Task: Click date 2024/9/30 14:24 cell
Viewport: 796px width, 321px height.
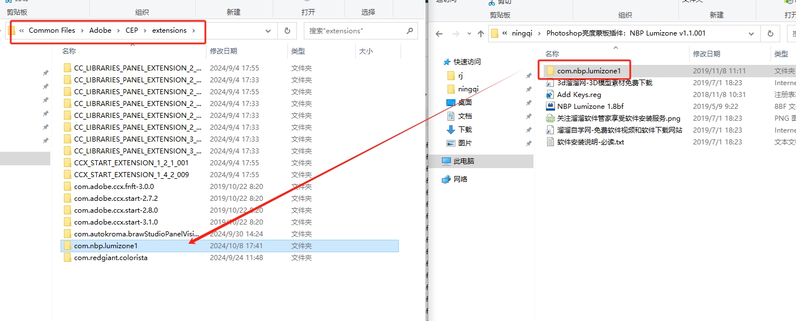Action: (x=236, y=234)
